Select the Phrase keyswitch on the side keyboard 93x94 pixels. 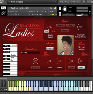click(7, 49)
